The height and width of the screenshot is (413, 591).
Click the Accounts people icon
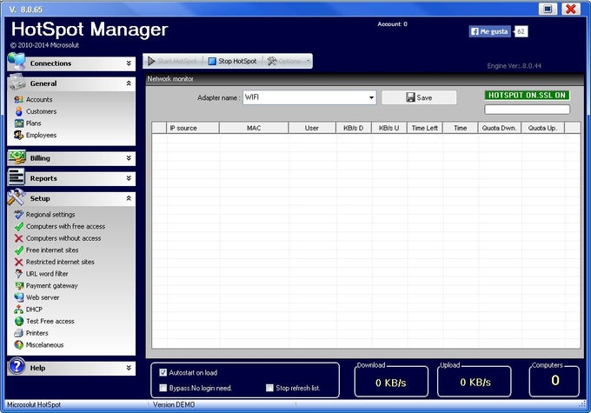pos(19,100)
